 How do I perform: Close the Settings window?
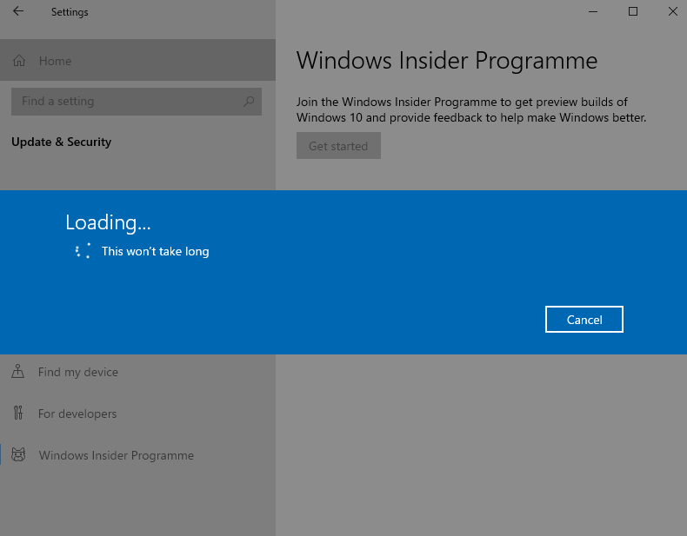tap(672, 11)
